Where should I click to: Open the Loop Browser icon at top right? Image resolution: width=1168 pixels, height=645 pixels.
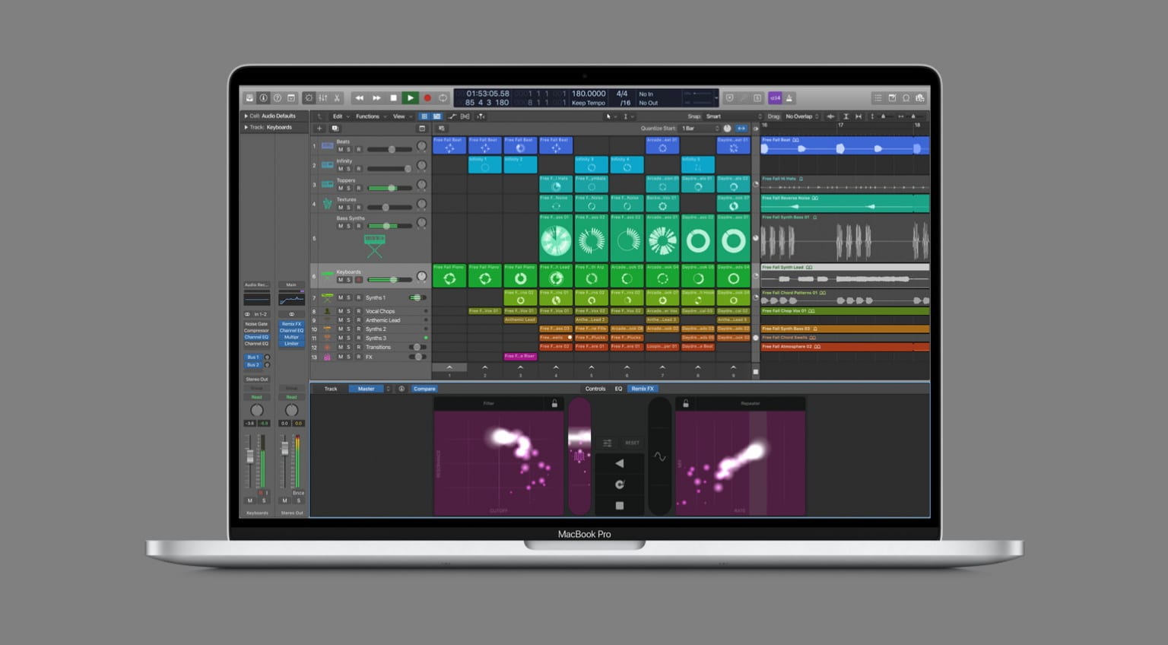906,98
